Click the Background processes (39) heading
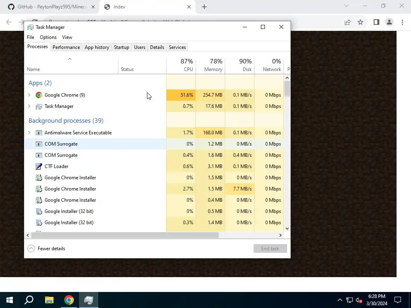This screenshot has height=308, width=411. (66, 121)
